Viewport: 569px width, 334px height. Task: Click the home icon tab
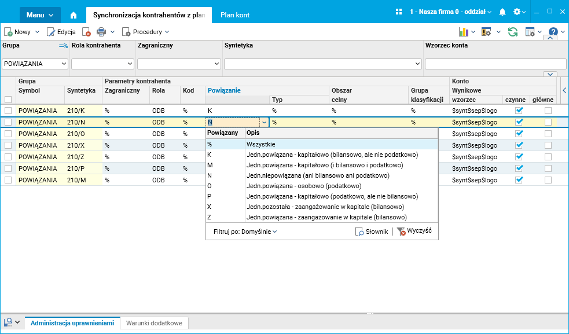pos(74,15)
